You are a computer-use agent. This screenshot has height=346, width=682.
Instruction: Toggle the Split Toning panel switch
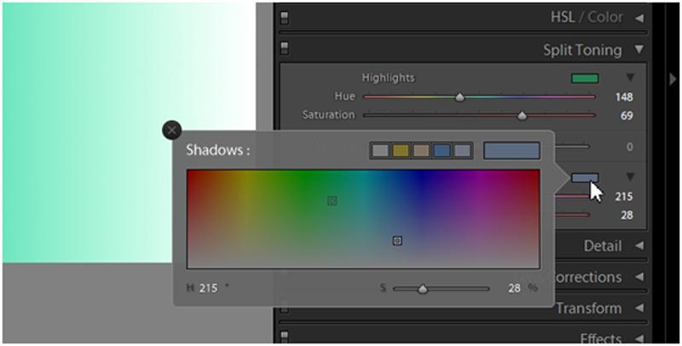point(285,48)
